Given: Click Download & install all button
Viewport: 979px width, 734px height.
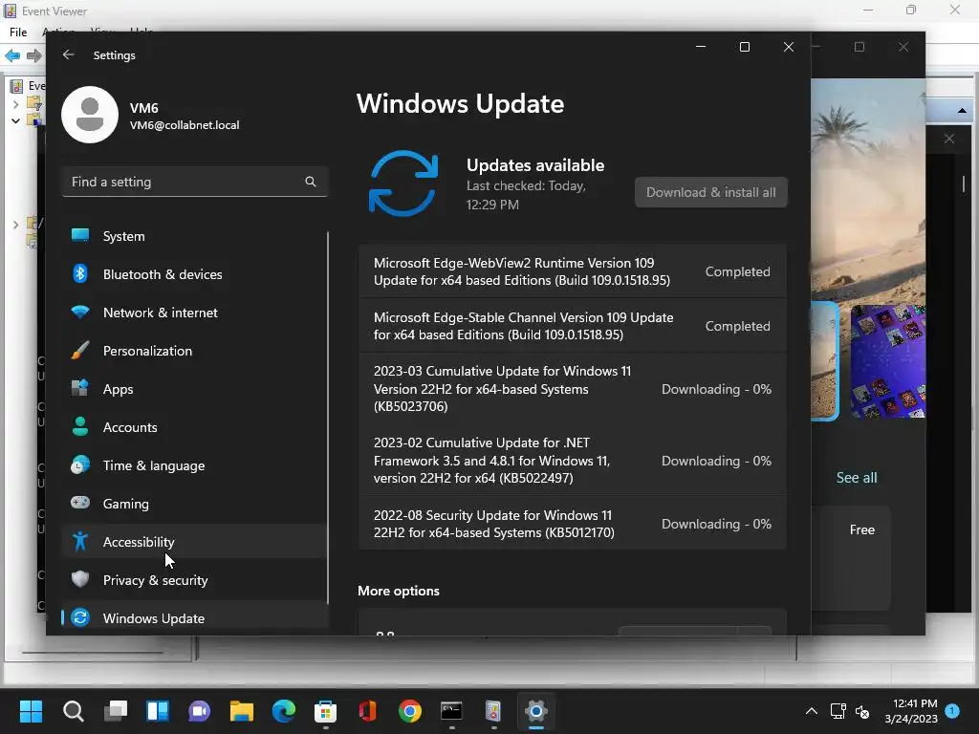Looking at the screenshot, I should click(x=710, y=192).
